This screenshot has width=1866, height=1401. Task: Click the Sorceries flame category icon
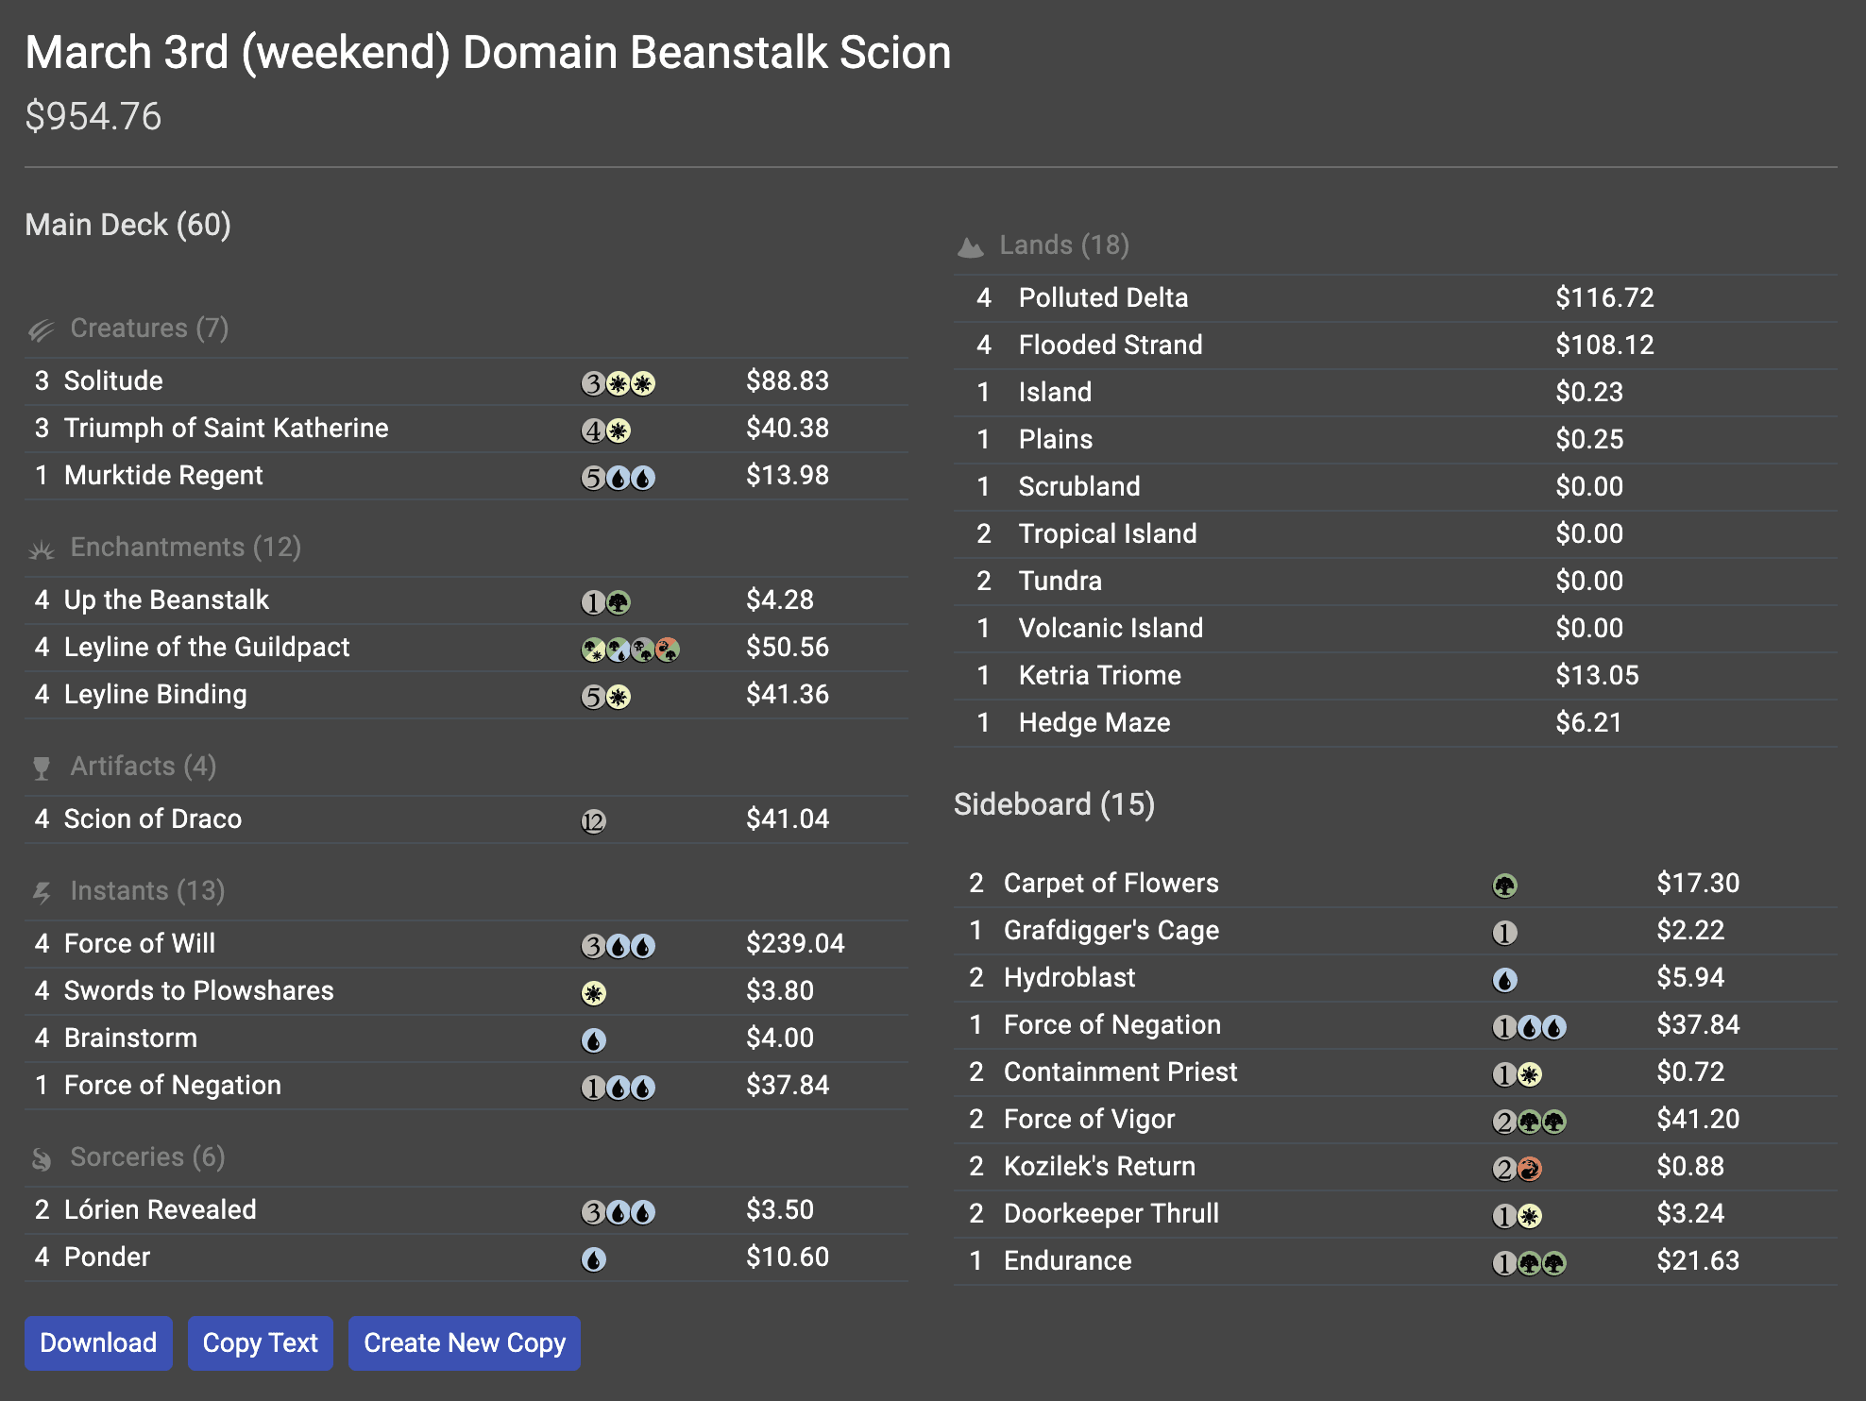(41, 1158)
